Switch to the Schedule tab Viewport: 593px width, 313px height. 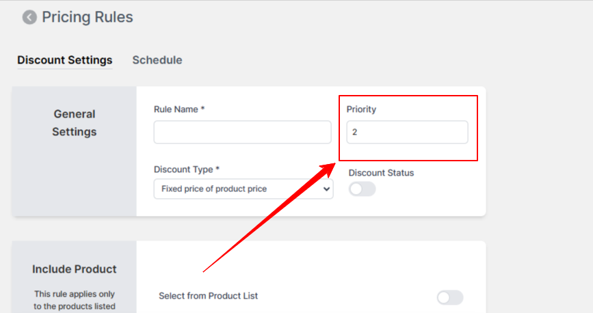[x=157, y=60]
